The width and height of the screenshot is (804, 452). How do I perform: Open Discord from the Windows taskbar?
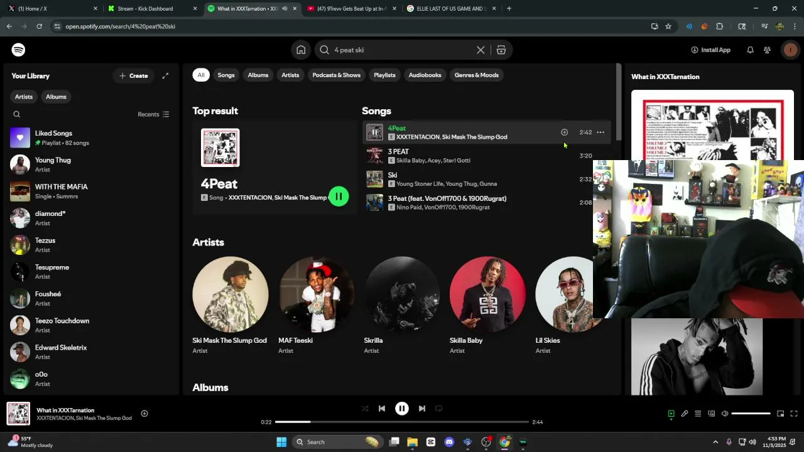(449, 442)
